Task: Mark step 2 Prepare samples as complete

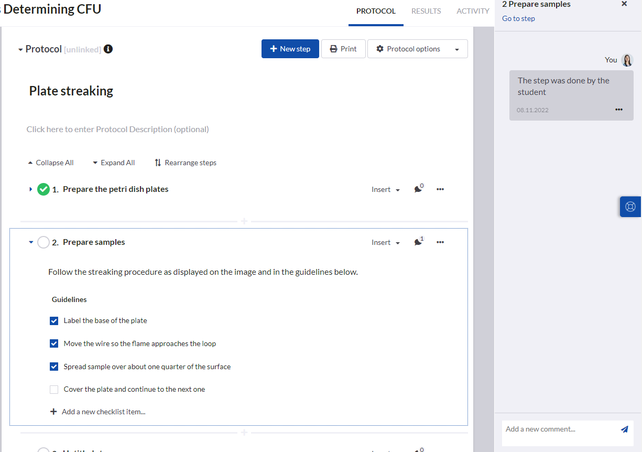Action: point(43,242)
